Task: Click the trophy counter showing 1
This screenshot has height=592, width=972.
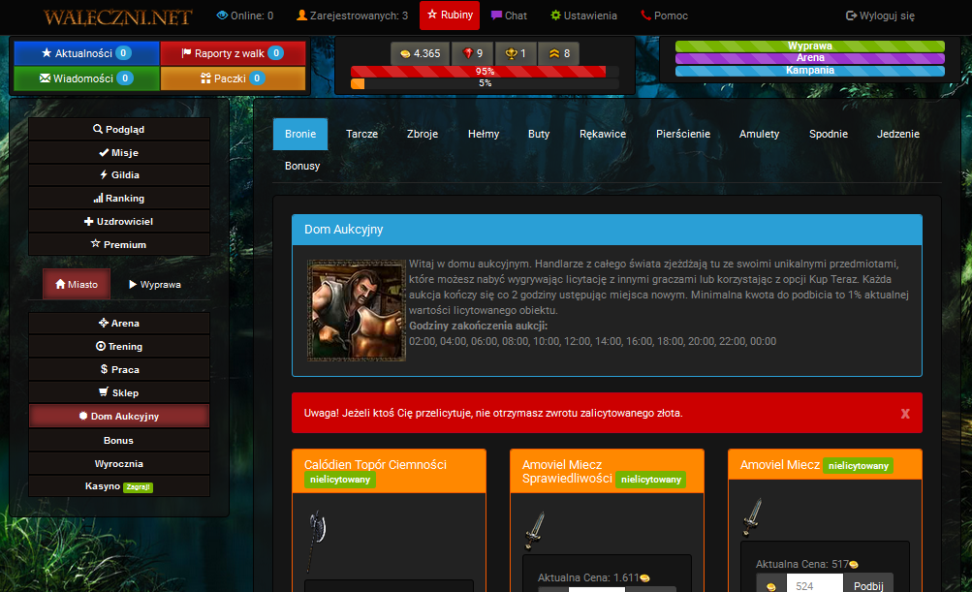Action: coord(516,53)
